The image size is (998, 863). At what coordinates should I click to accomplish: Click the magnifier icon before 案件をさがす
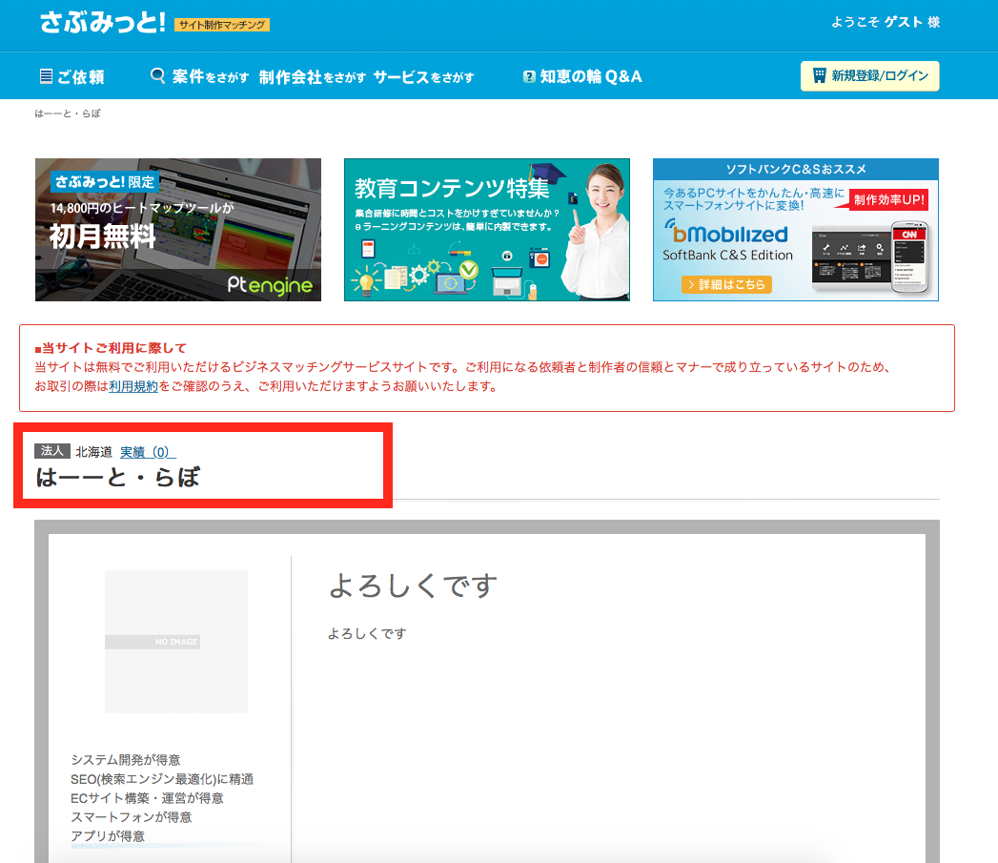click(x=158, y=76)
